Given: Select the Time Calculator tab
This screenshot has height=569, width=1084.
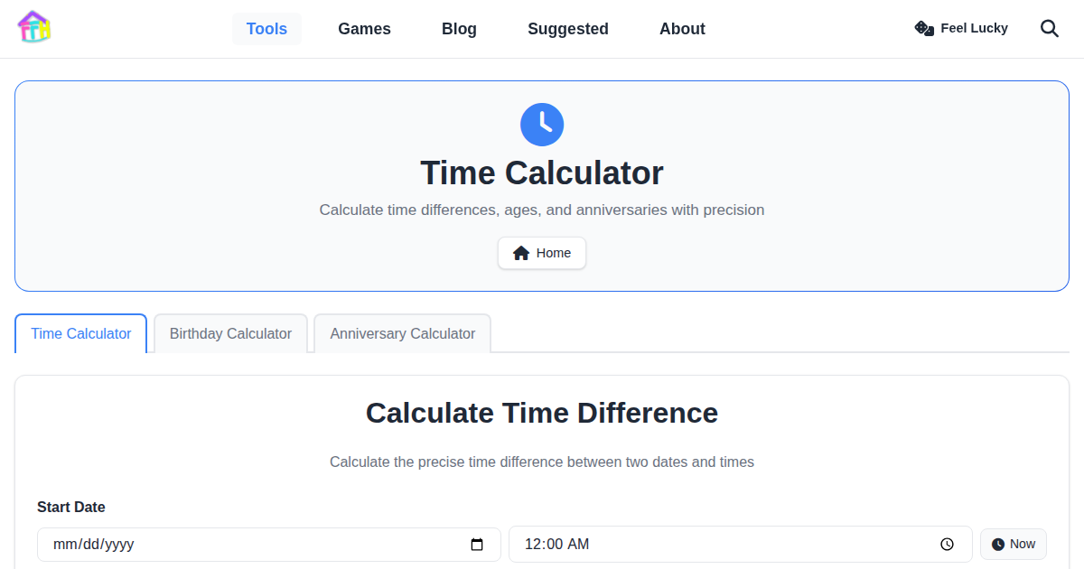Looking at the screenshot, I should [80, 333].
